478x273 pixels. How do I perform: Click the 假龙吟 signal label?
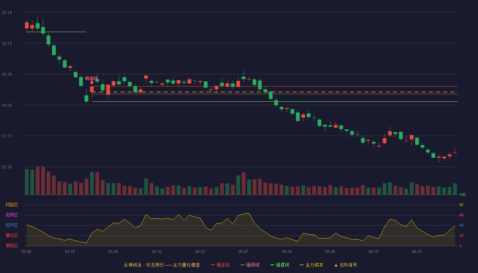click(92, 78)
